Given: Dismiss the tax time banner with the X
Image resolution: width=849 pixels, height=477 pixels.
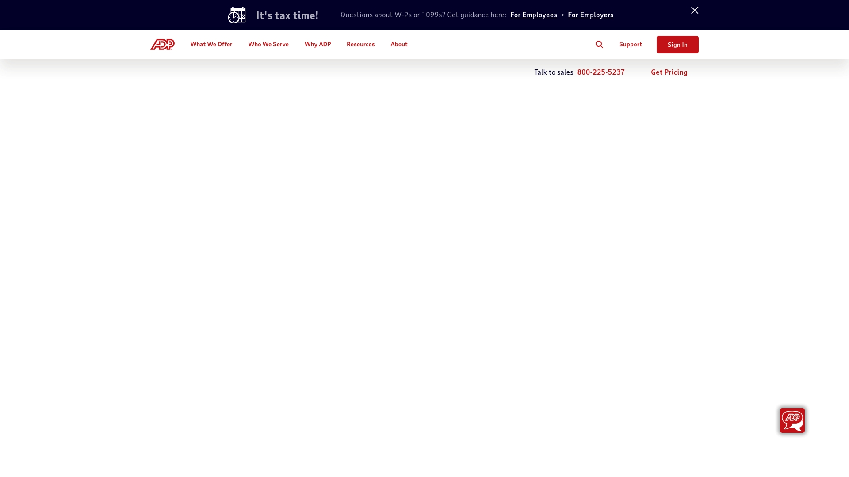Looking at the screenshot, I should (x=694, y=10).
